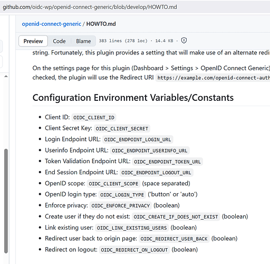Click the shield icon beside file size
The image size is (270, 264).
click(184, 41)
